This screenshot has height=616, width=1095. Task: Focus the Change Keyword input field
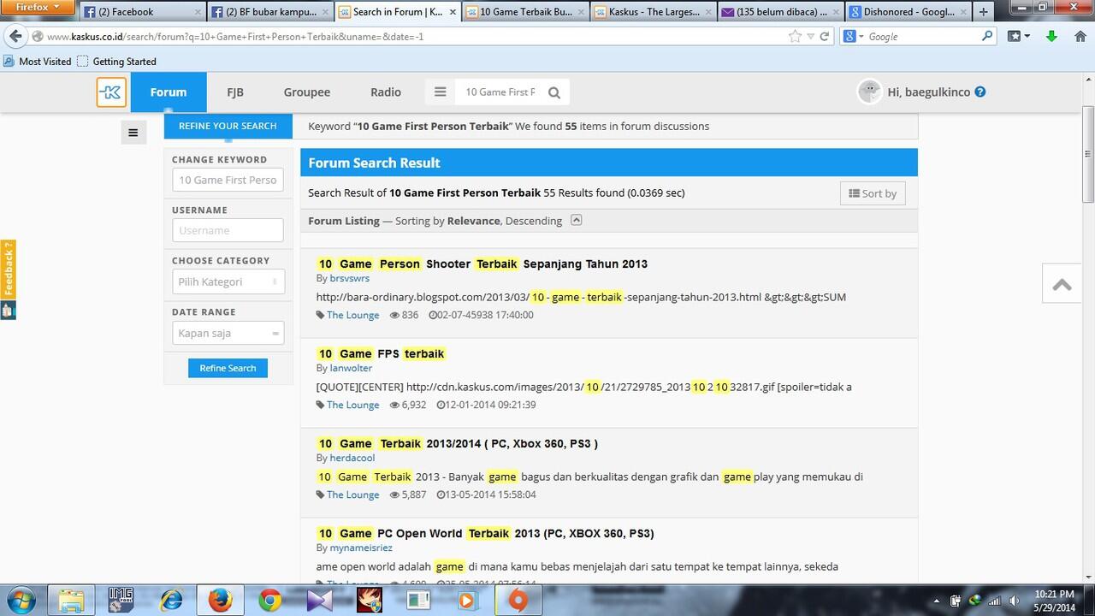[x=228, y=180]
